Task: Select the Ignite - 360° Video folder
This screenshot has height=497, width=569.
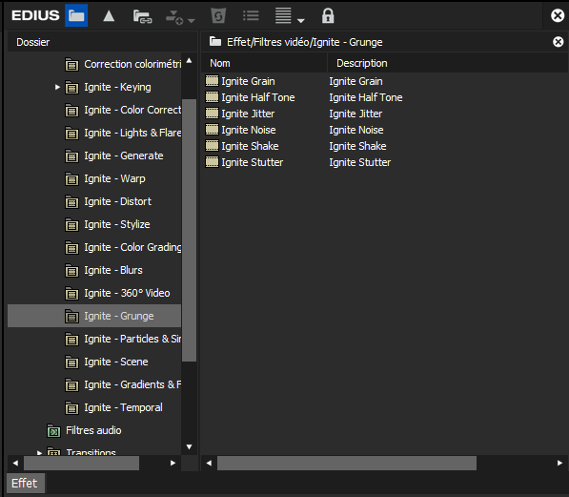Action: [127, 293]
